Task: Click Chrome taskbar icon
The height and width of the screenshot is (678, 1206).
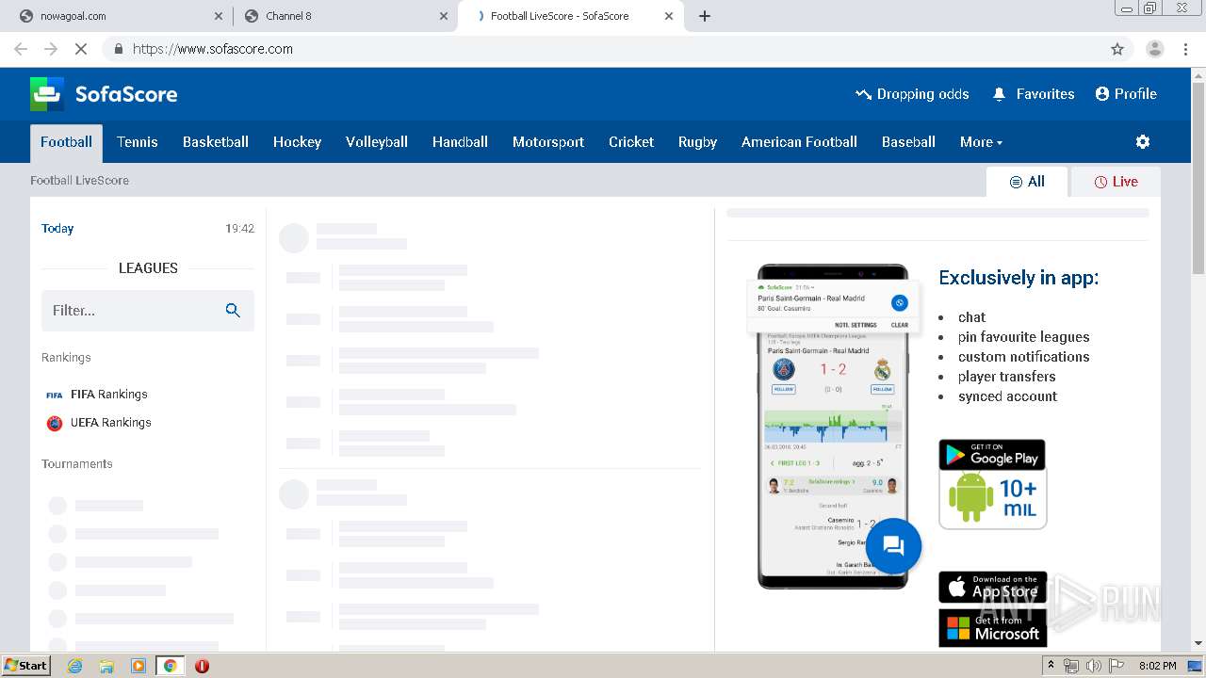Action: [x=170, y=666]
